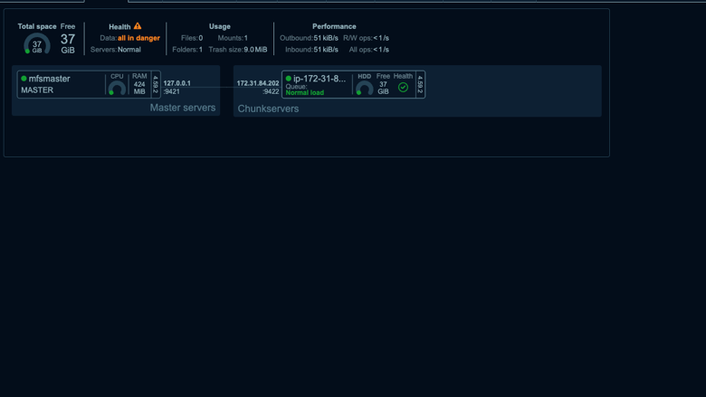Click the Total space gauge dial
This screenshot has height=397, width=706.
[x=37, y=44]
